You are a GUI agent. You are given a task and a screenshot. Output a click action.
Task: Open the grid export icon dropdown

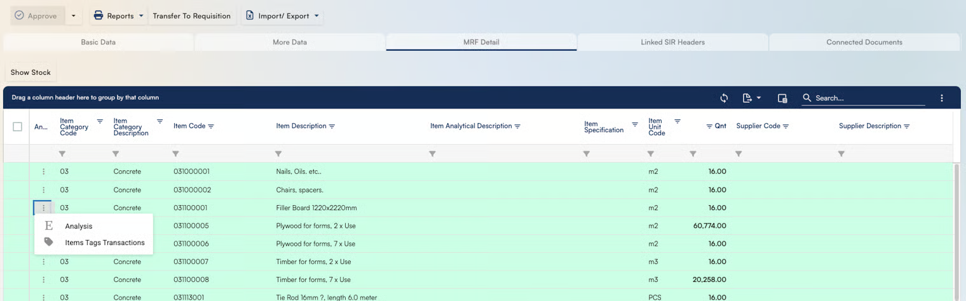[751, 98]
